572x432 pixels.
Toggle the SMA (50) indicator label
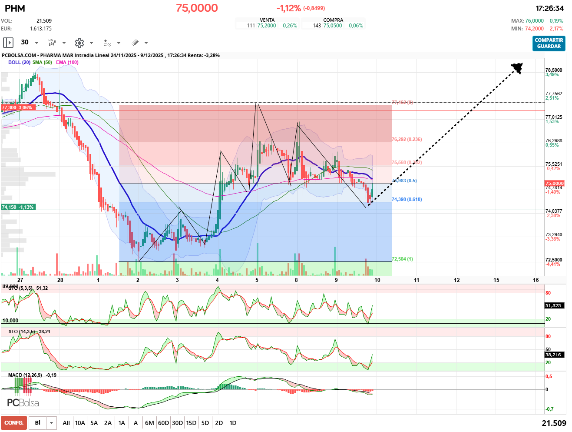[42, 62]
